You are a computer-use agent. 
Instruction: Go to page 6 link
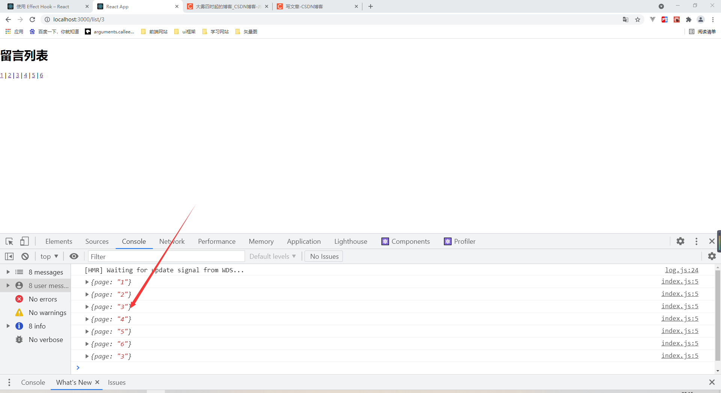click(x=41, y=75)
